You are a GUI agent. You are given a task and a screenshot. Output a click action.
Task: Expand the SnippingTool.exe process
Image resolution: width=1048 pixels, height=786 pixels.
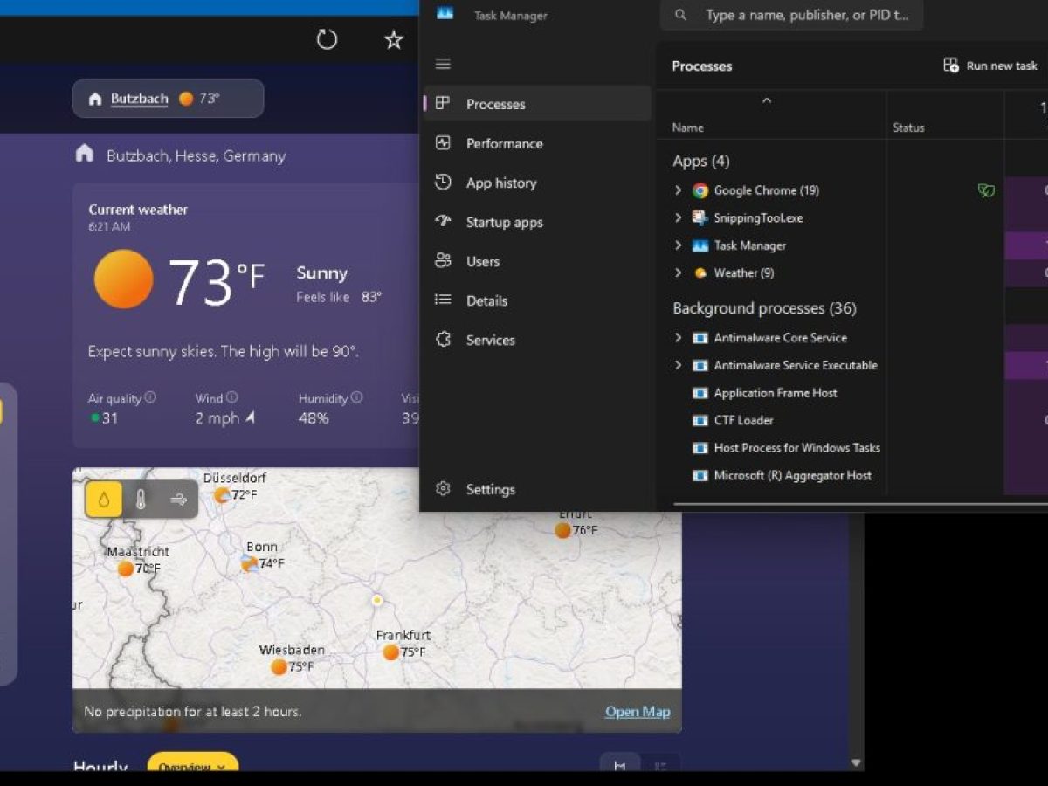(x=678, y=217)
